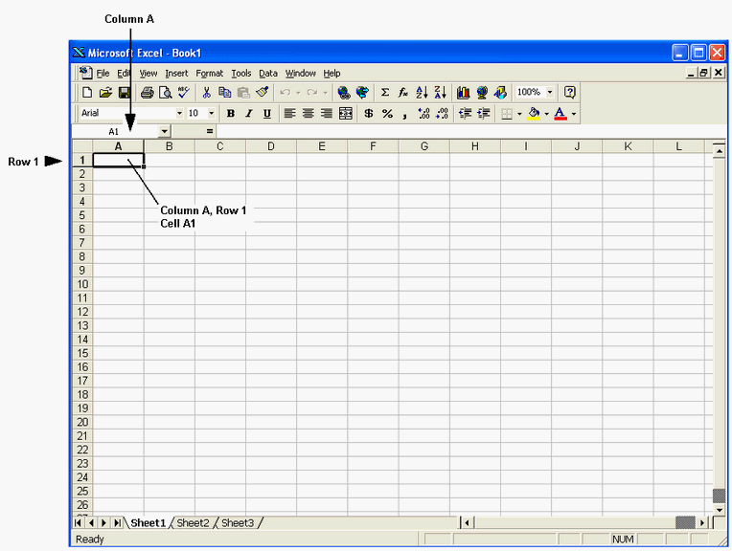Image resolution: width=732 pixels, height=551 pixels.
Task: Select row header 12
Action: (82, 312)
